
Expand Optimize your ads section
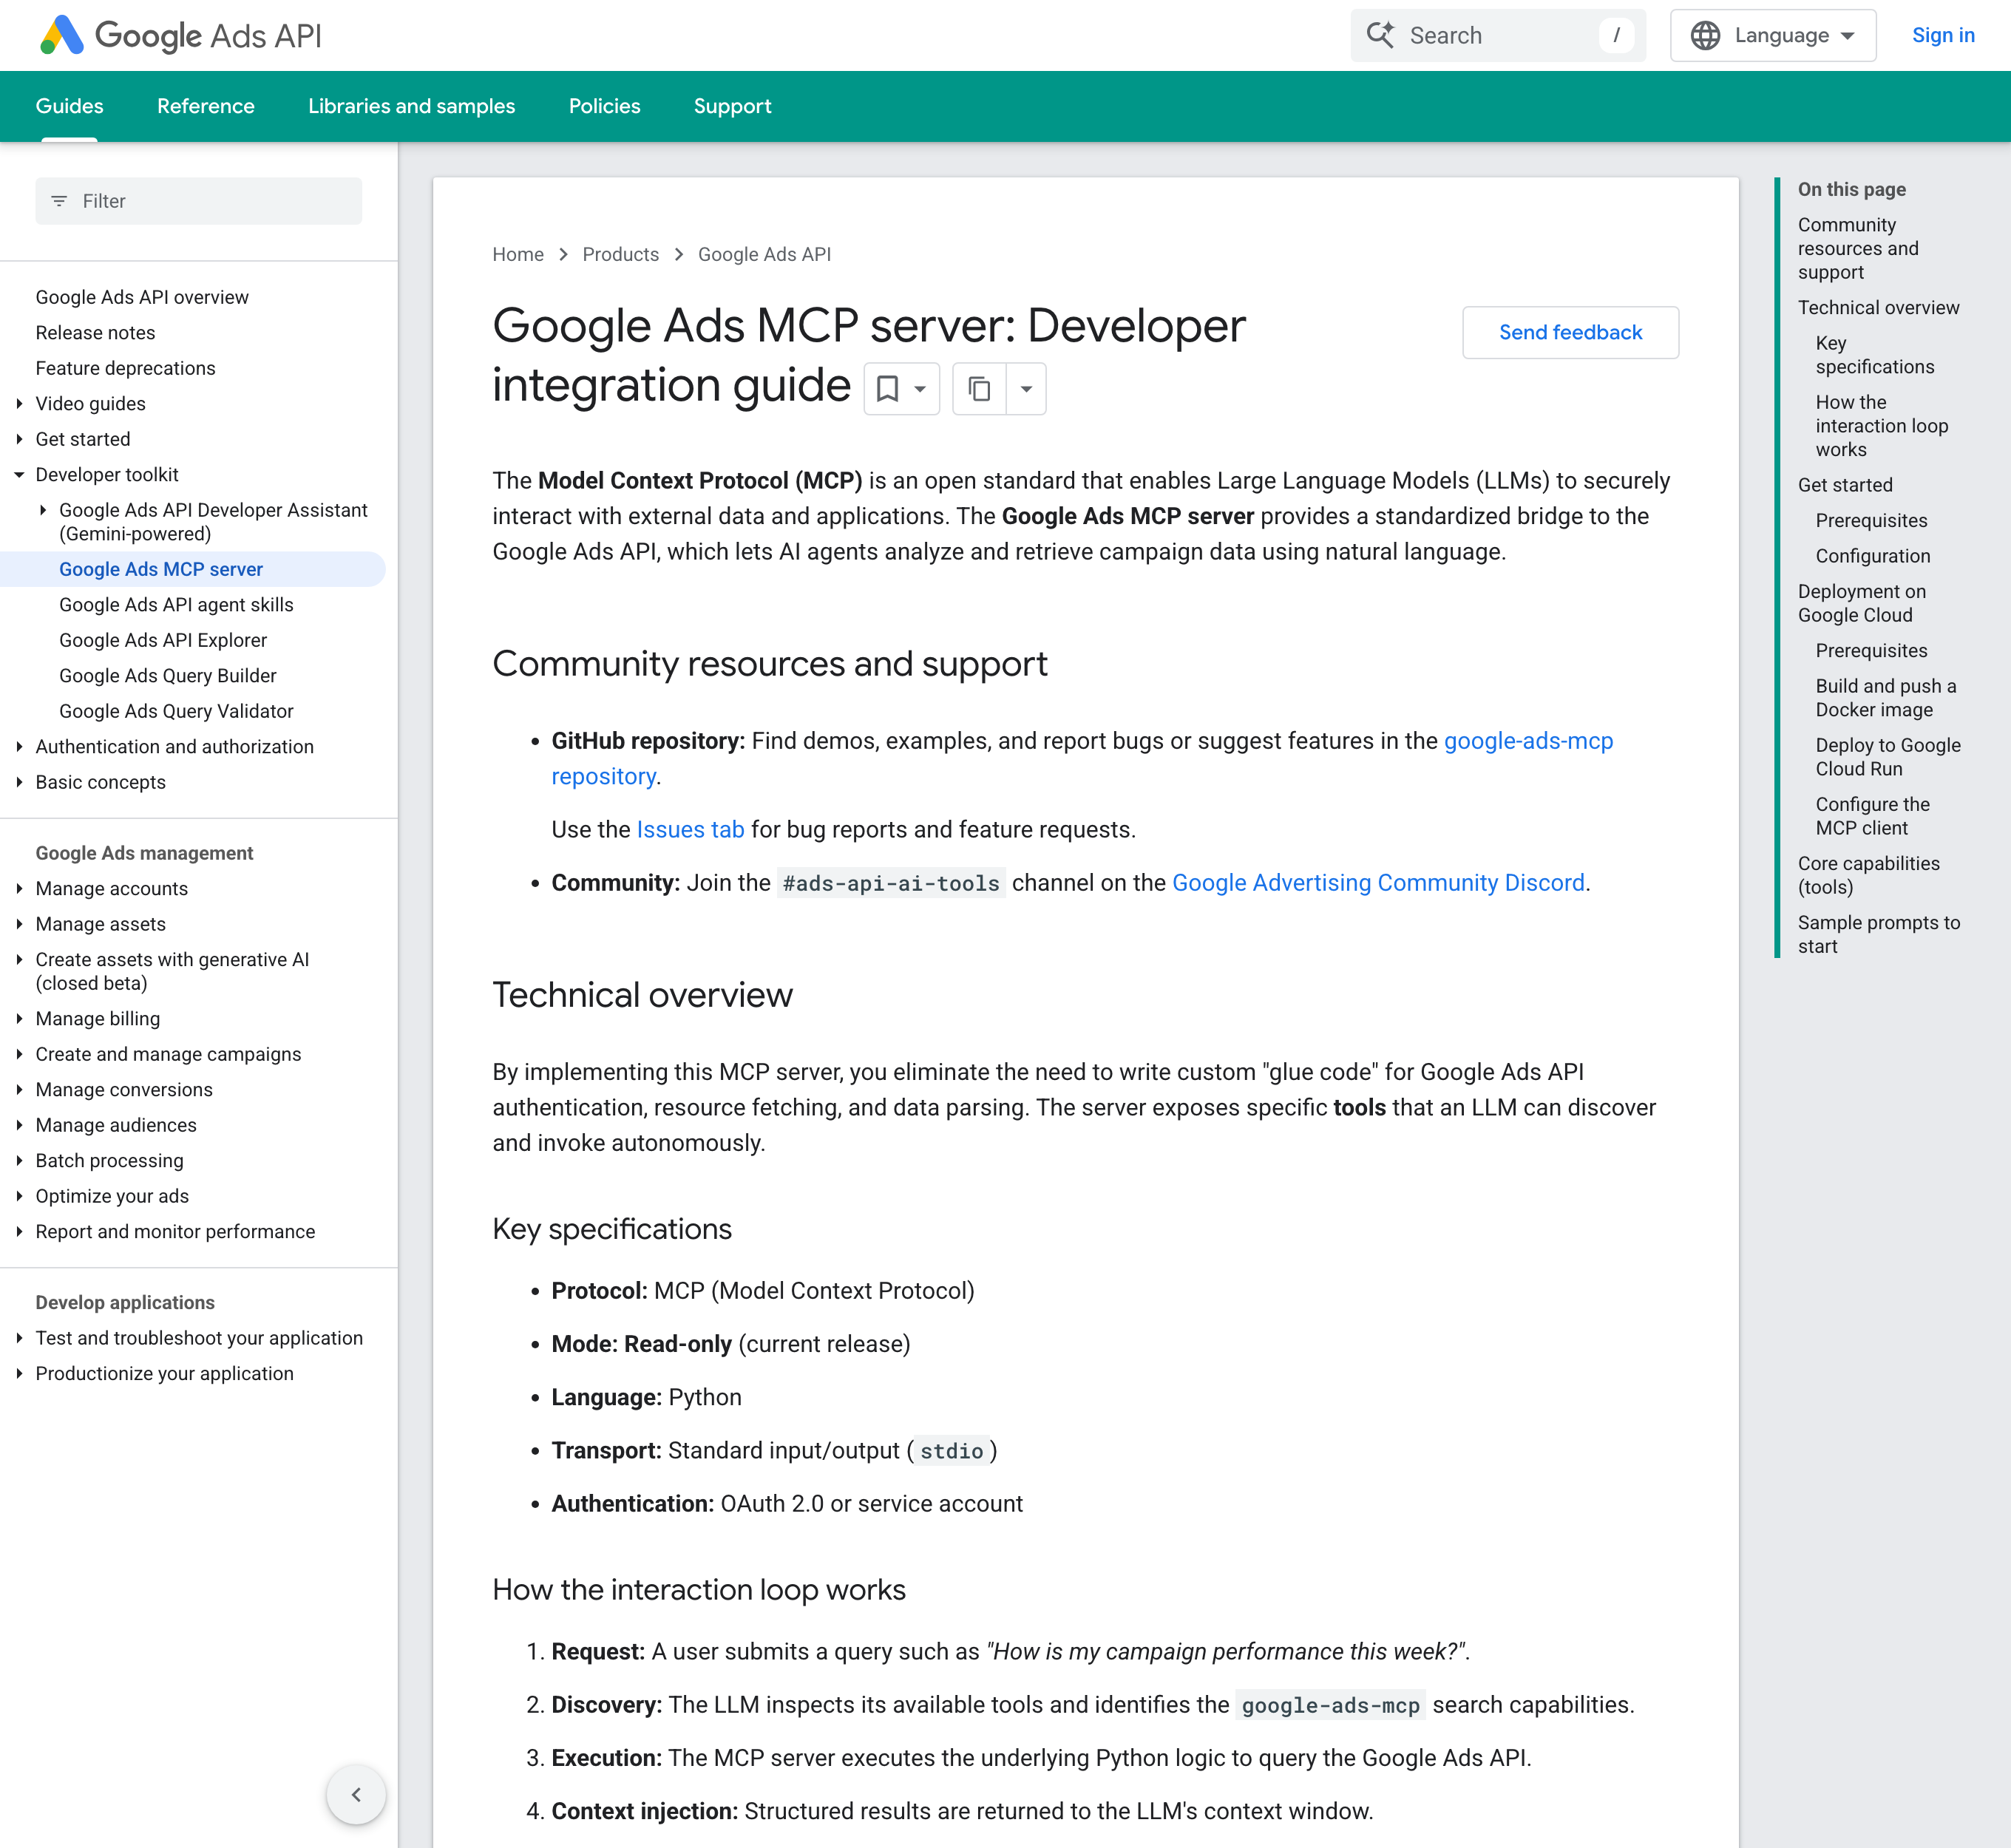click(19, 1196)
